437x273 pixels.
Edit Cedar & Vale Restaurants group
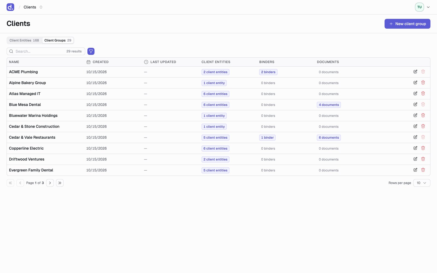click(x=415, y=137)
